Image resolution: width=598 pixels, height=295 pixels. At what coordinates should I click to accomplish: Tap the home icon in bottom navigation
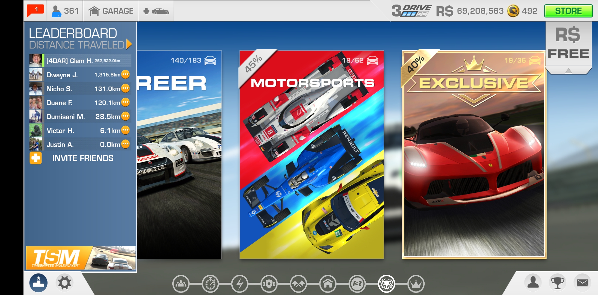pos(328,284)
